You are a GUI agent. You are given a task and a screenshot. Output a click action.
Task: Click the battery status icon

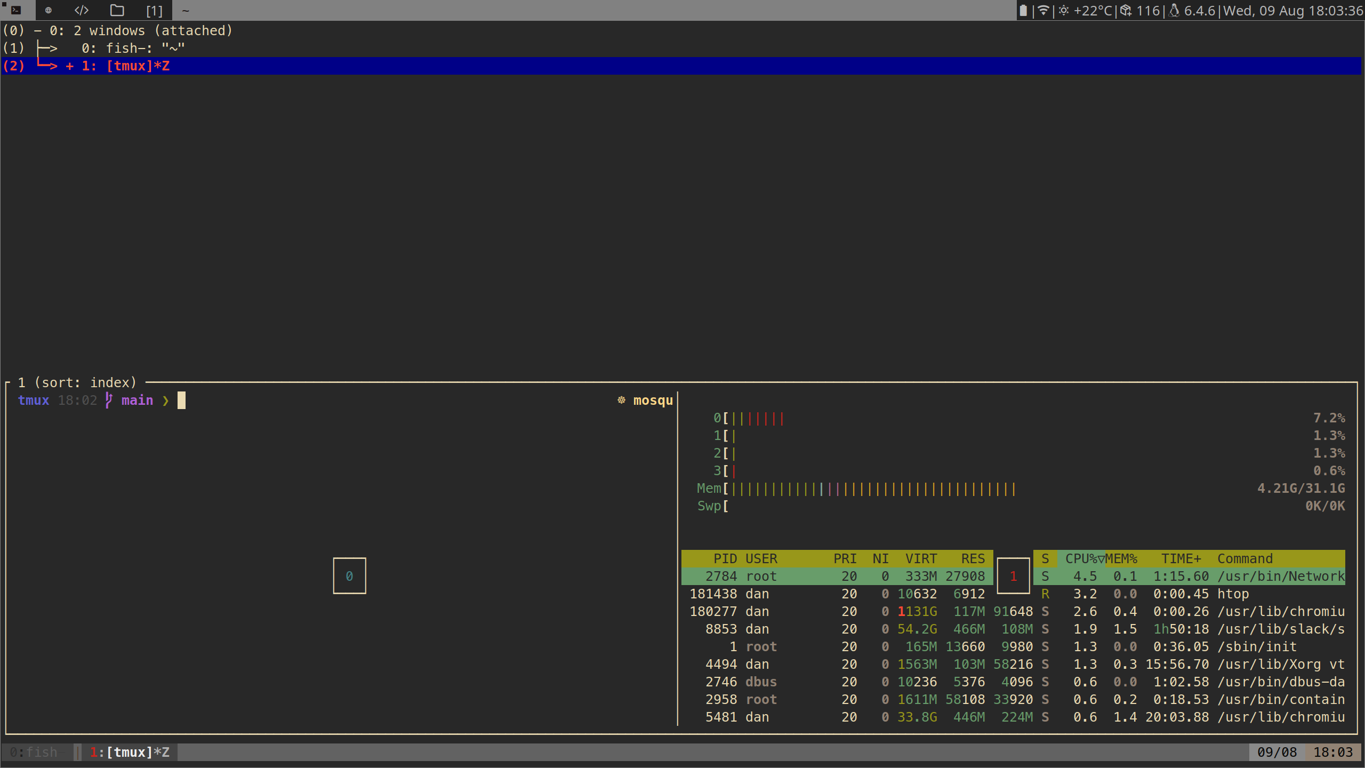(x=1023, y=11)
